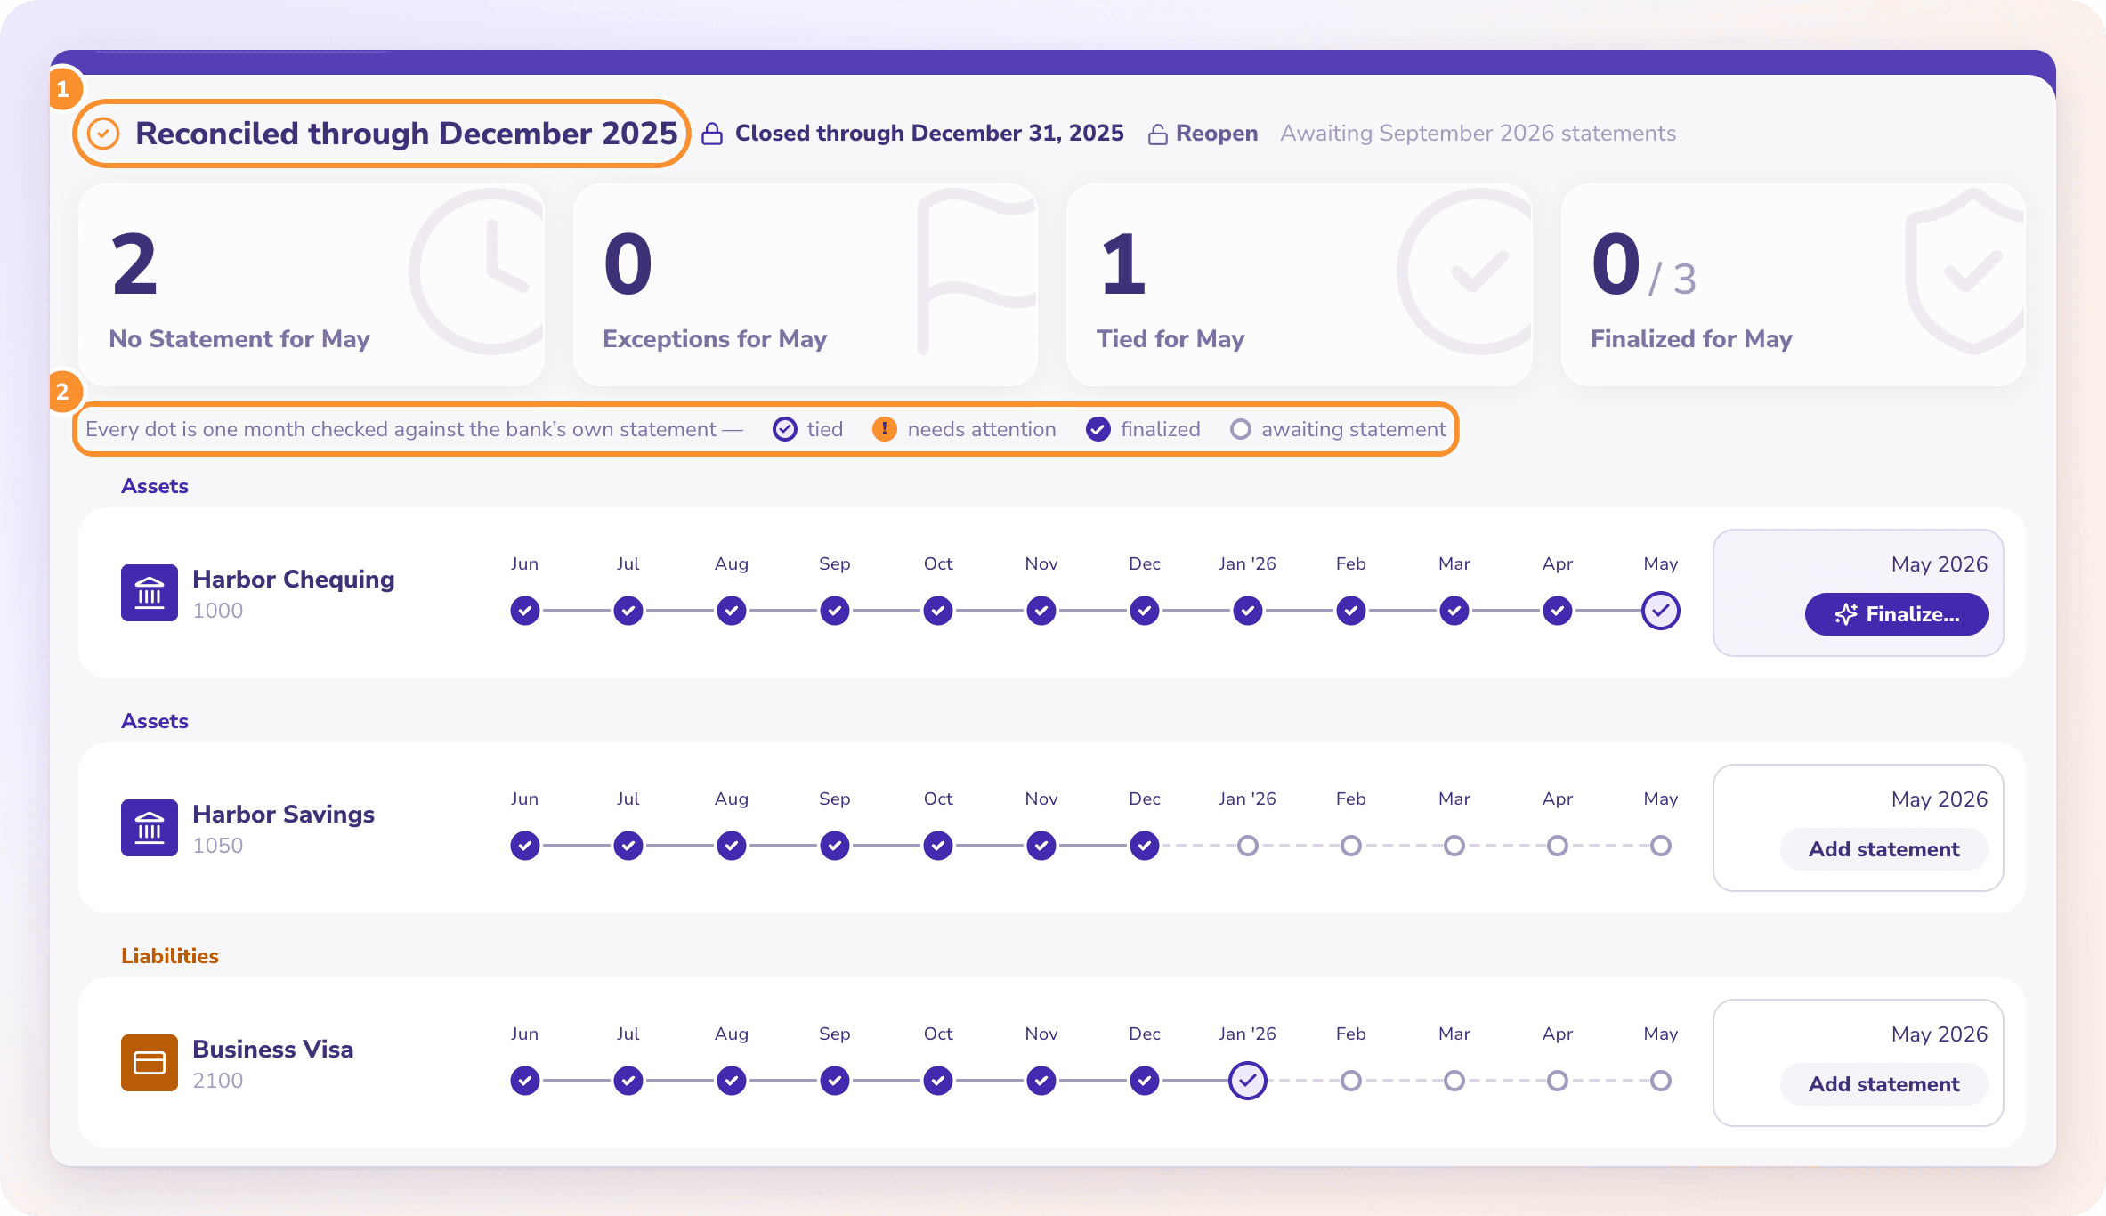
Task: Add statement for Business Visa May 2026
Action: click(x=1883, y=1084)
